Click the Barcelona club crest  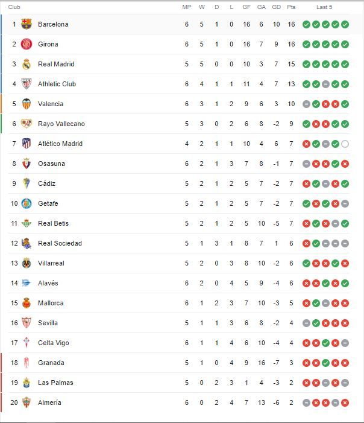click(x=27, y=24)
